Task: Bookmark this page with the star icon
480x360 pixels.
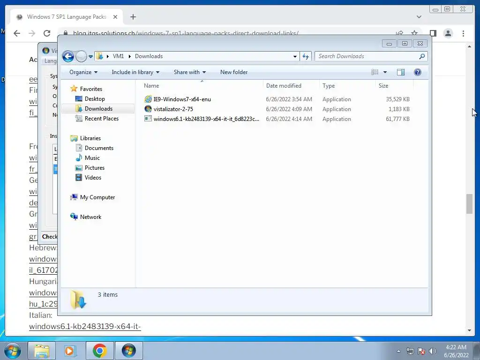Action: tap(414, 33)
